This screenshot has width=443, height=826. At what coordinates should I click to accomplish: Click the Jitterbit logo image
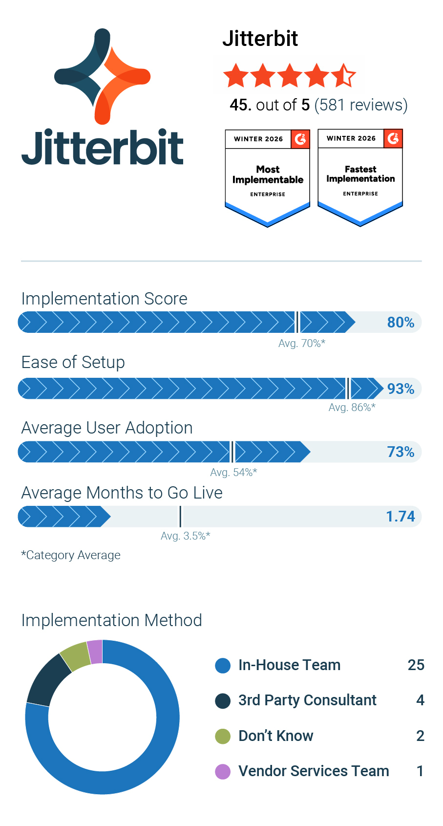pyautogui.click(x=103, y=97)
